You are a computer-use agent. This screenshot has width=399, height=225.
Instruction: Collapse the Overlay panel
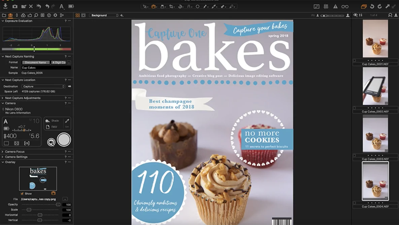click(x=3, y=162)
